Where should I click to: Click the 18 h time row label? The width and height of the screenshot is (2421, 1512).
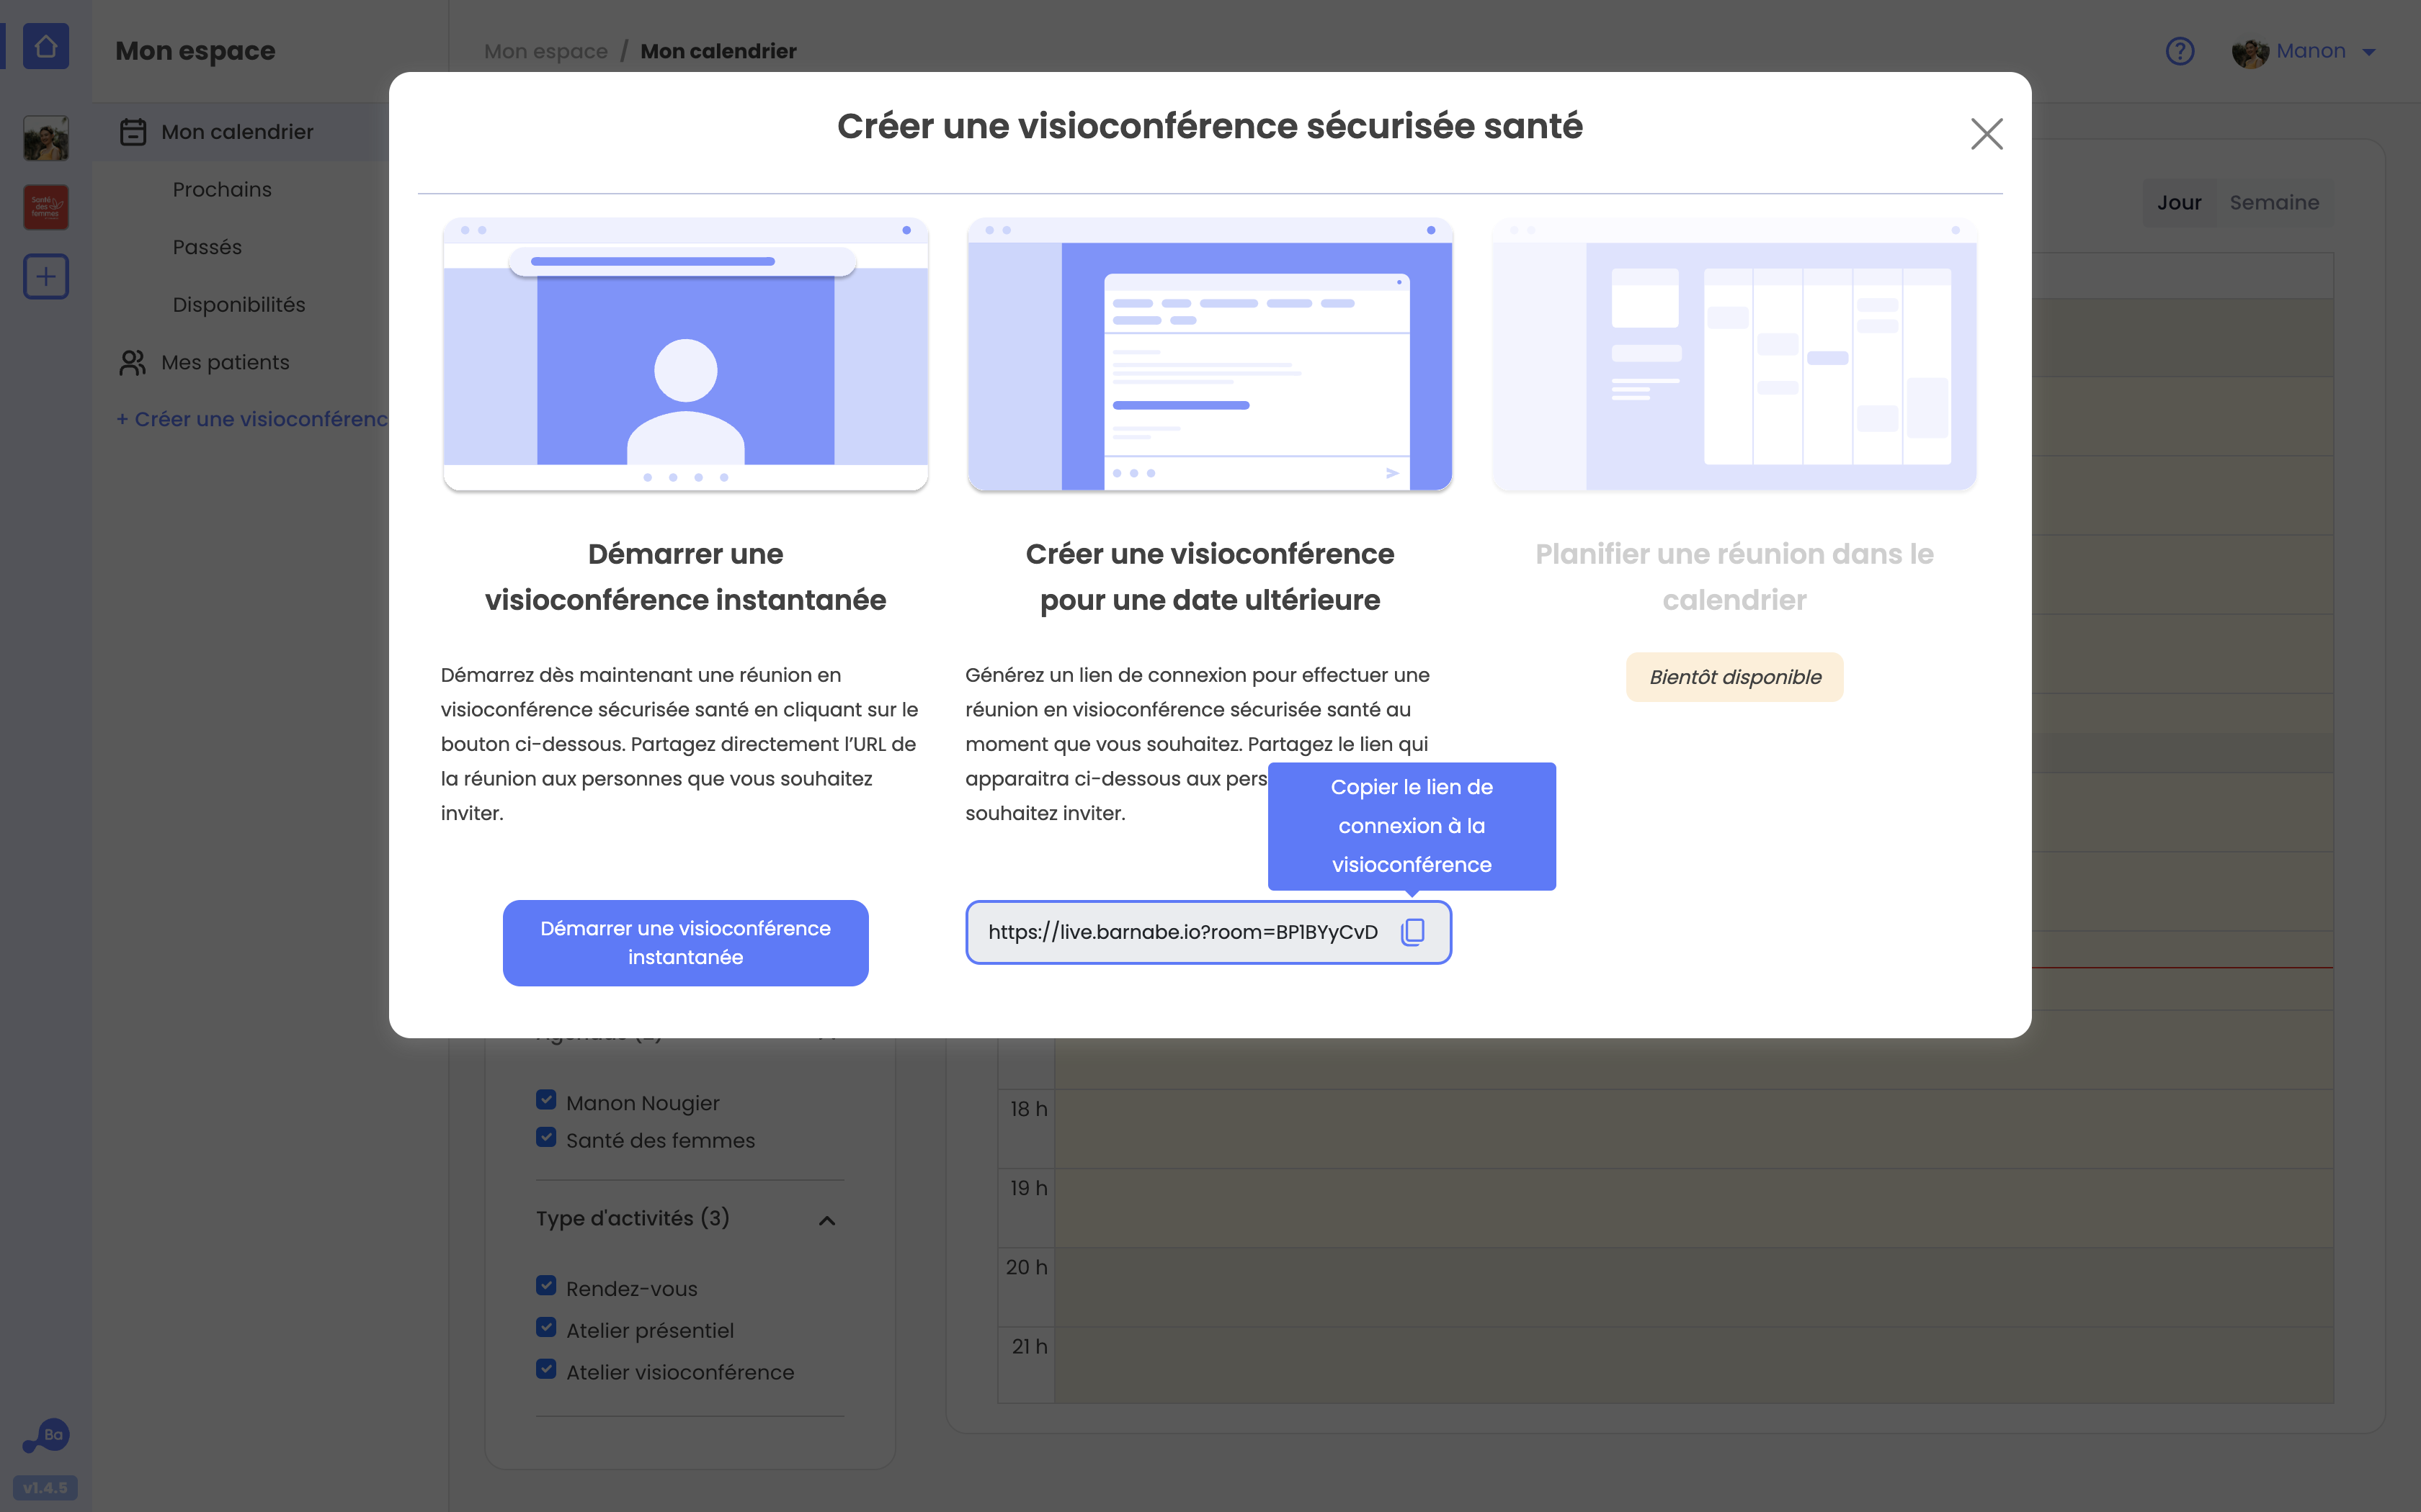[x=1028, y=1109]
